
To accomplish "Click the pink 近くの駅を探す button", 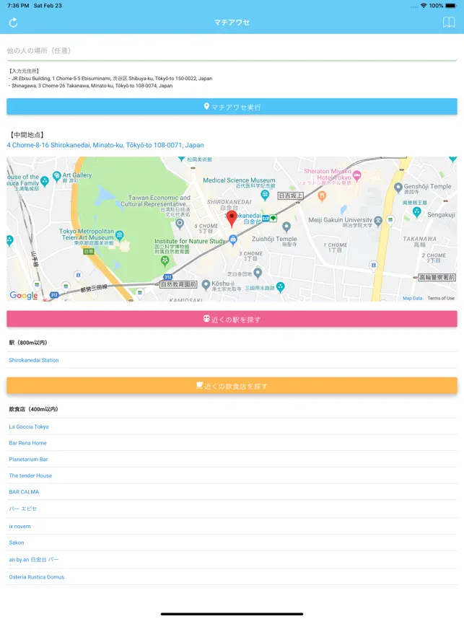I will point(232,319).
